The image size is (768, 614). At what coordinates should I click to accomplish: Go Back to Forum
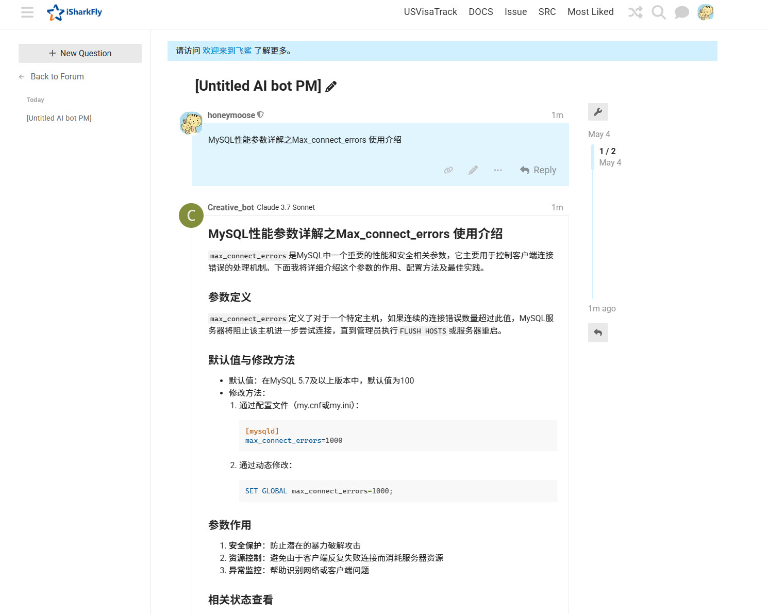point(57,76)
